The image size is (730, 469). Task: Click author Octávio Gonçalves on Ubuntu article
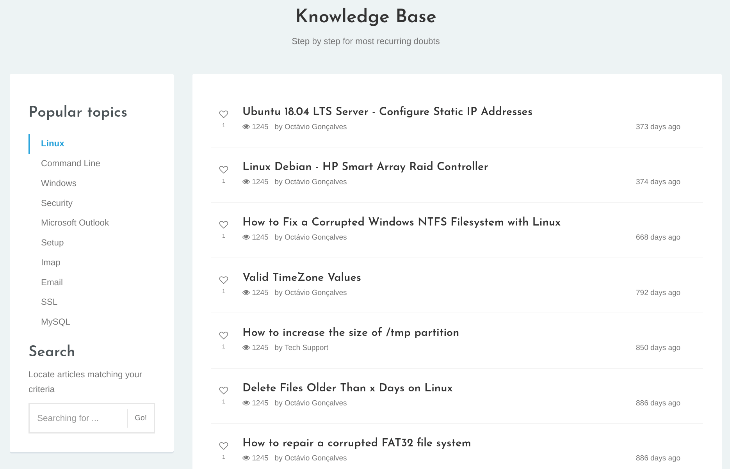click(316, 127)
